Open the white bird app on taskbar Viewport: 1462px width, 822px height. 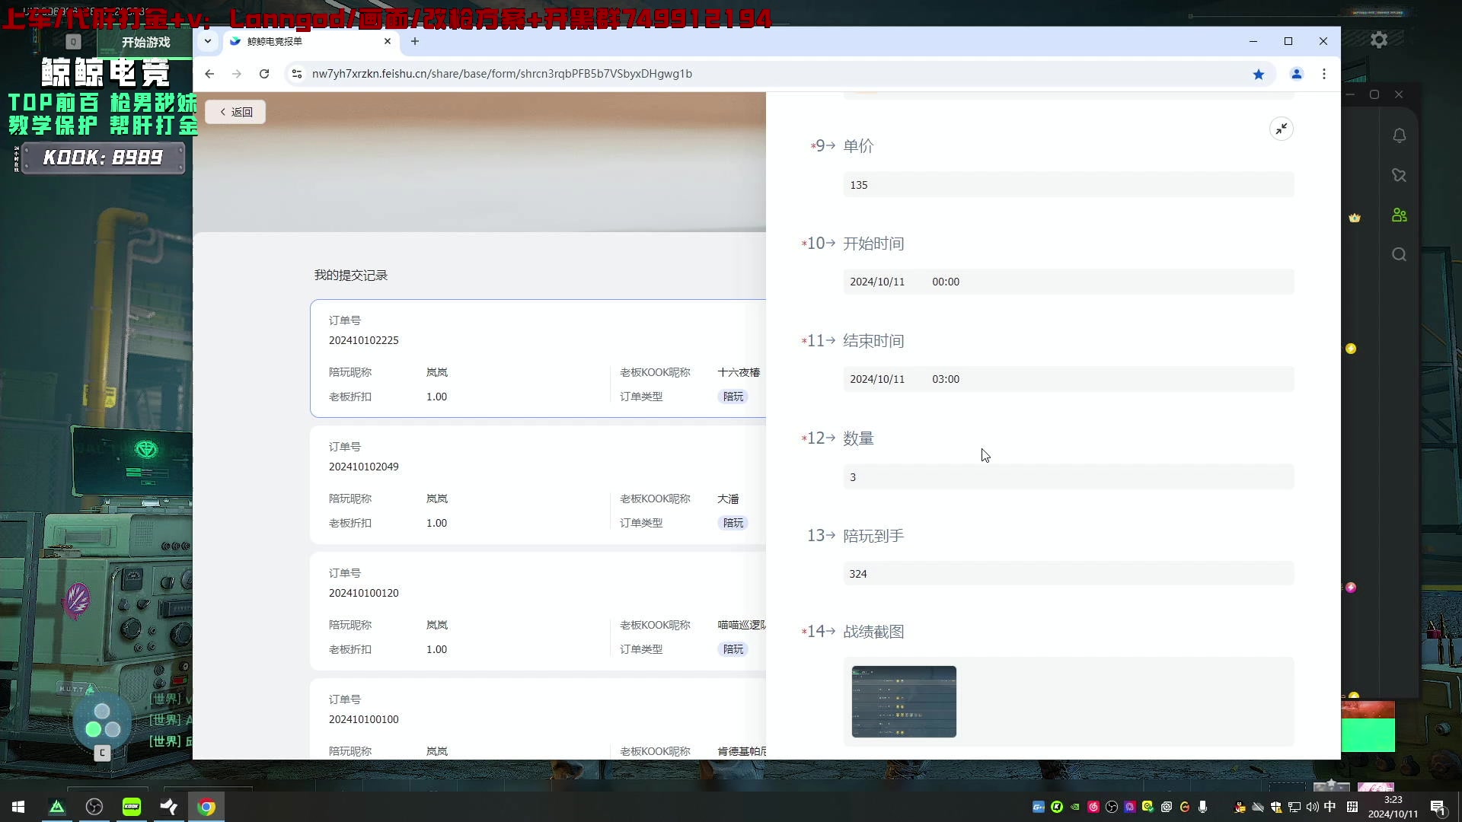point(169,807)
